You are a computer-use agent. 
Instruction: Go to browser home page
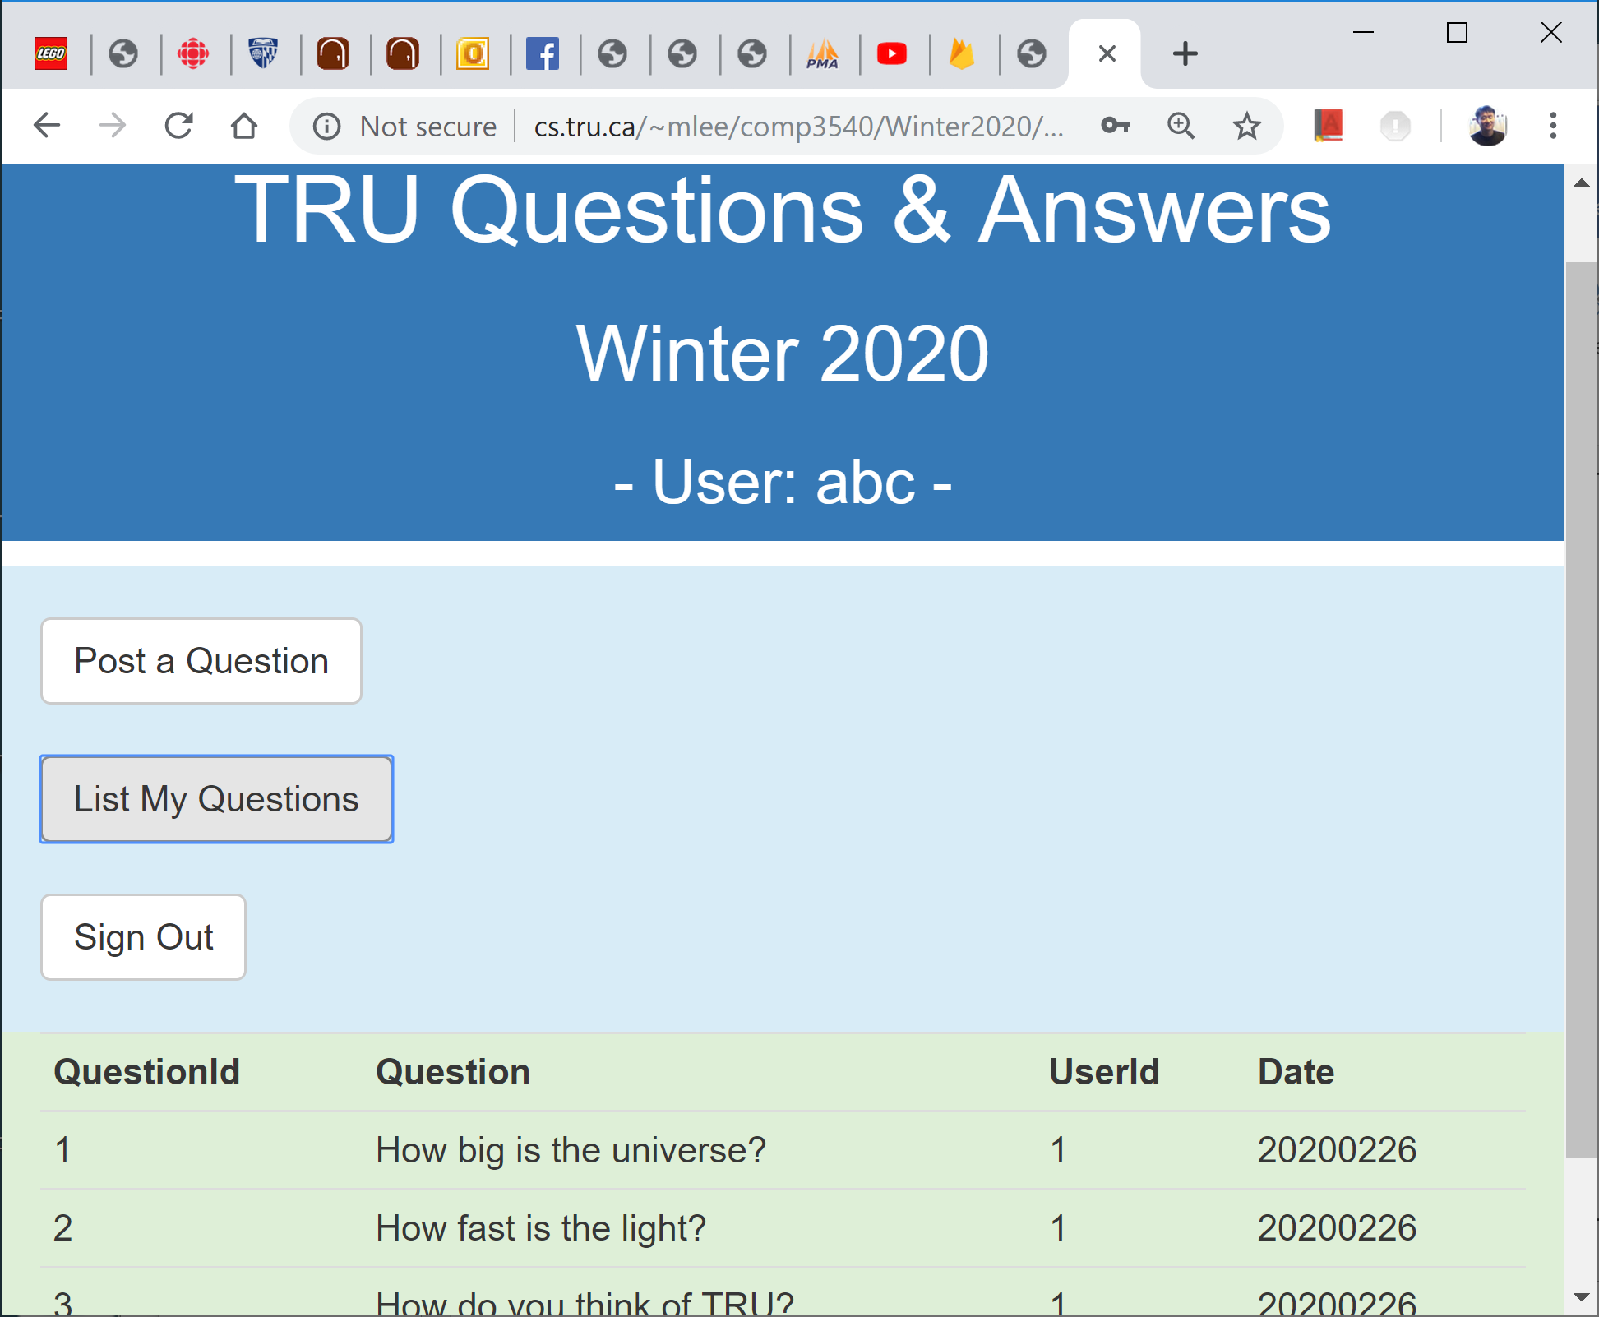point(243,126)
